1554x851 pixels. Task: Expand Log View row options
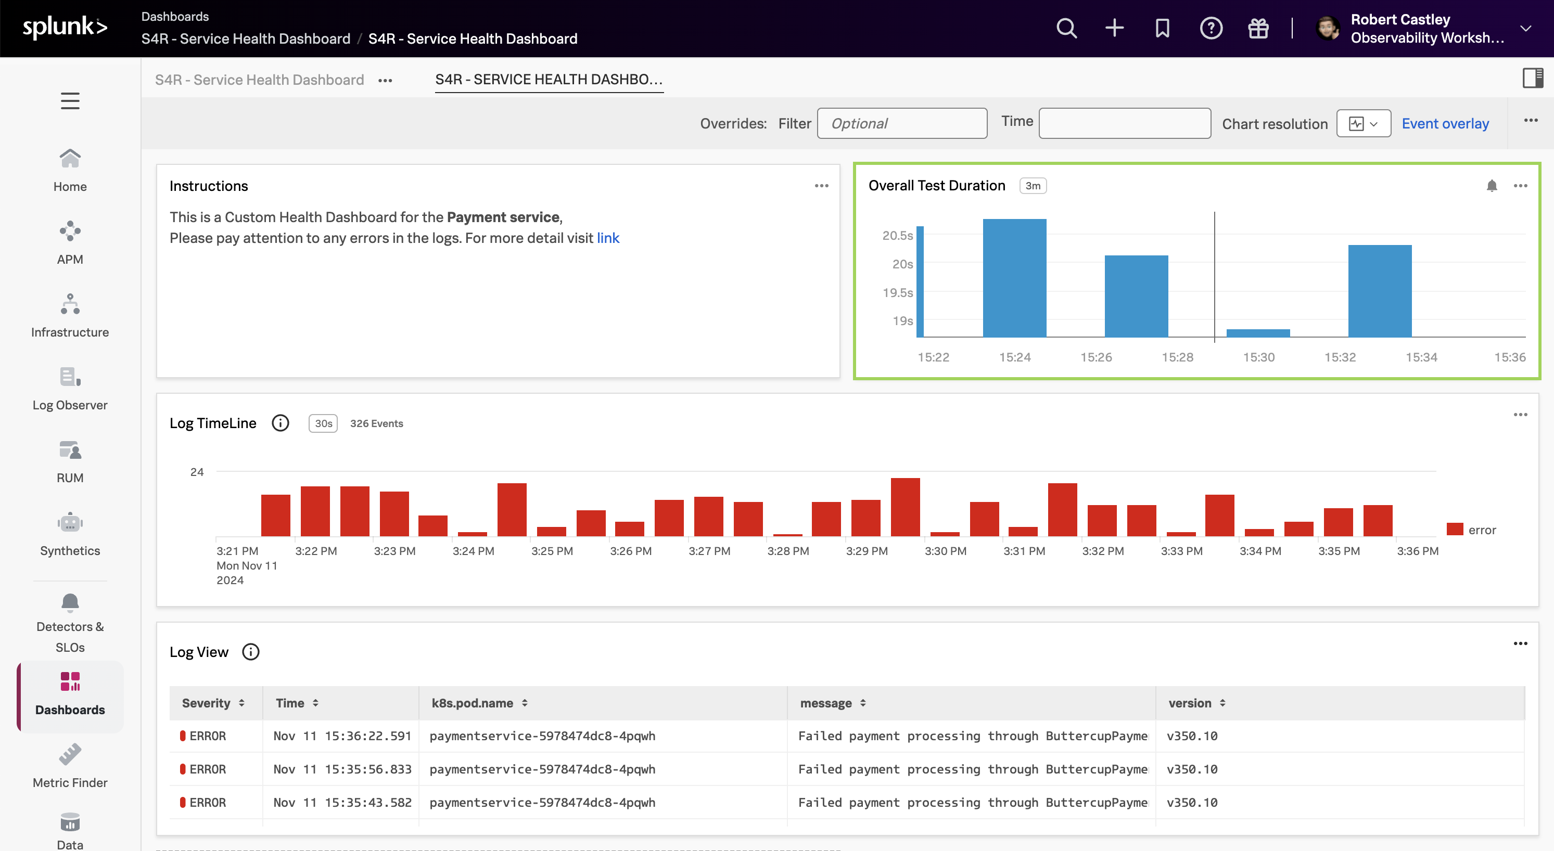tap(1521, 643)
